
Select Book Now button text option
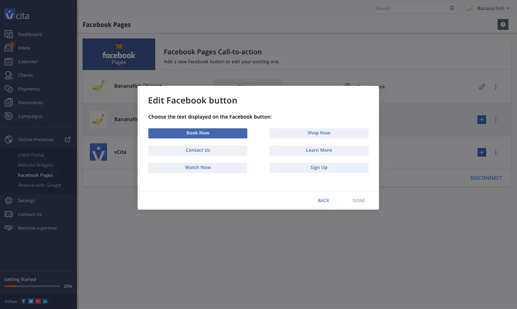tap(198, 133)
